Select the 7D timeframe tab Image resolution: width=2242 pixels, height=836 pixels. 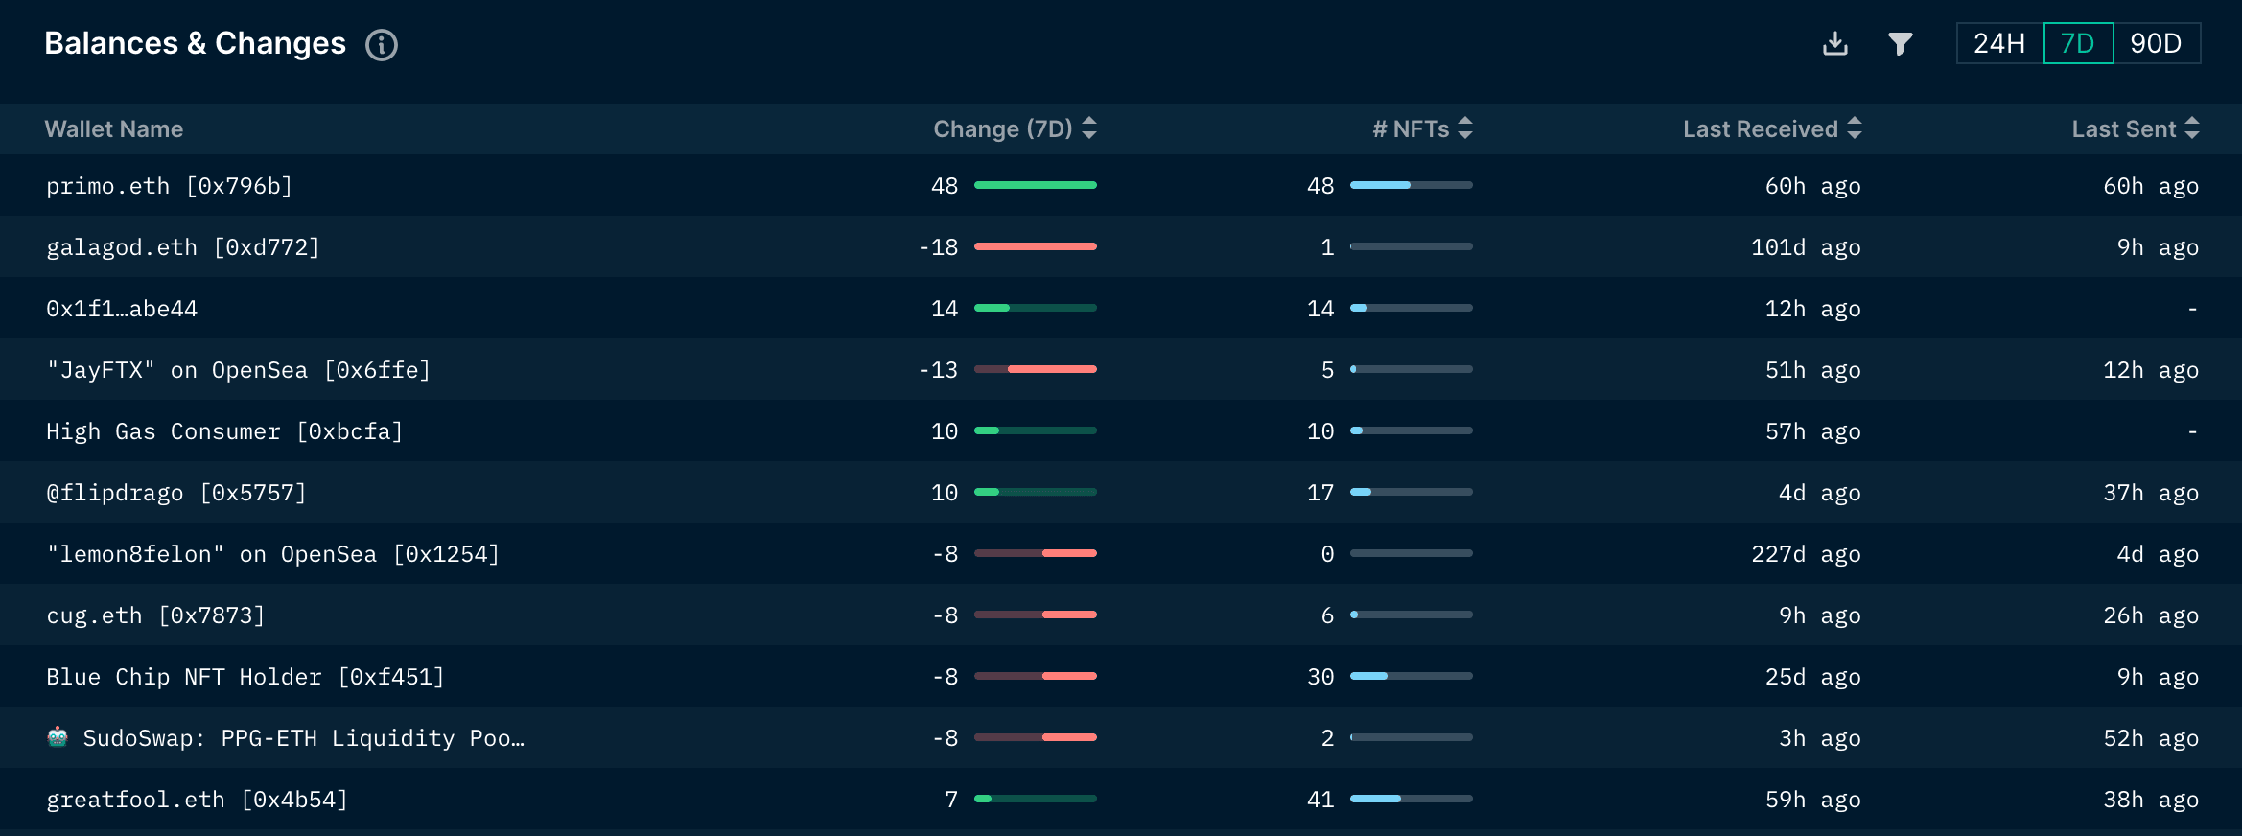tap(2078, 44)
